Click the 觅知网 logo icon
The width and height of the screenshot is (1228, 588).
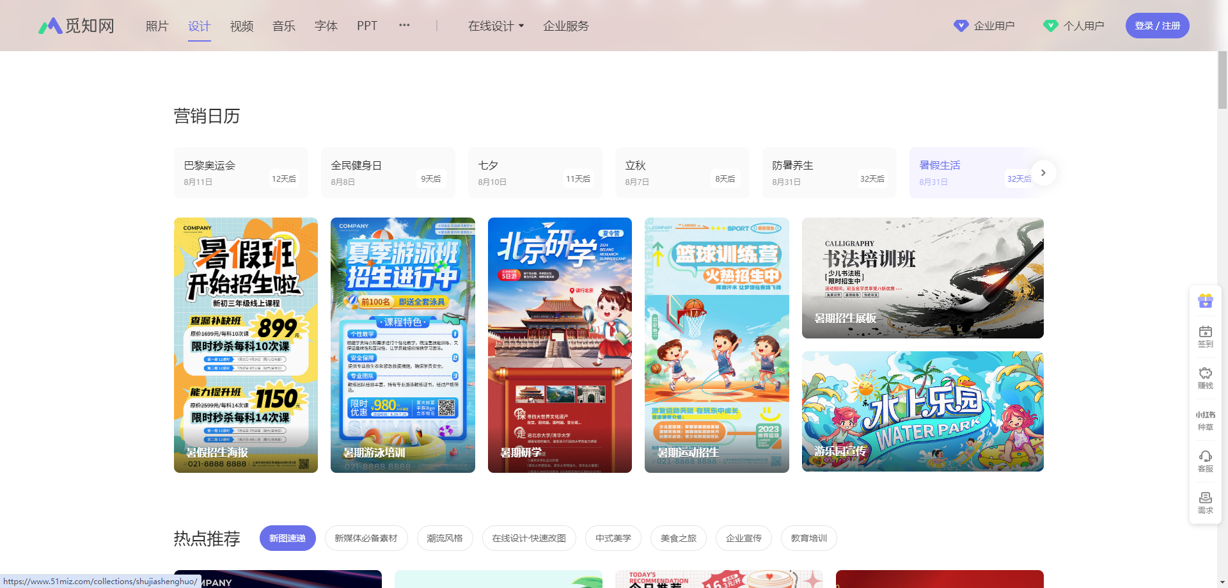pyautogui.click(x=51, y=26)
